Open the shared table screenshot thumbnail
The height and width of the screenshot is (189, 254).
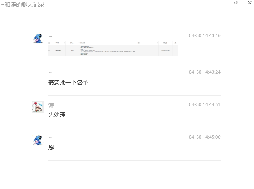coord(113,49)
